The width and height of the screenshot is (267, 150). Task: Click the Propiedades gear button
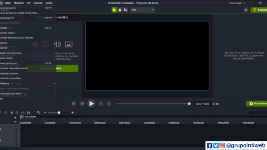tap(257, 104)
